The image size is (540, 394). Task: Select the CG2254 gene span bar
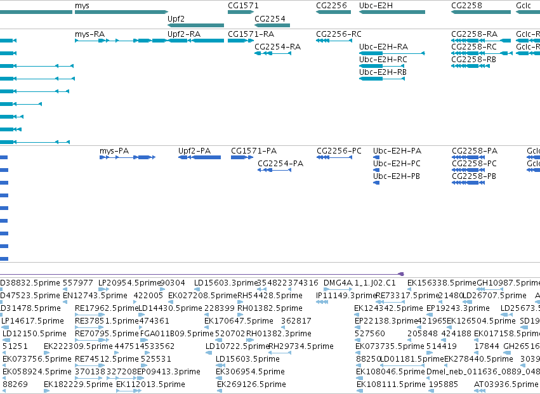pyautogui.click(x=272, y=25)
